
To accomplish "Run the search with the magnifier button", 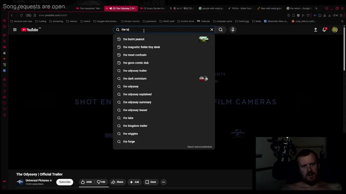I will click(221, 30).
